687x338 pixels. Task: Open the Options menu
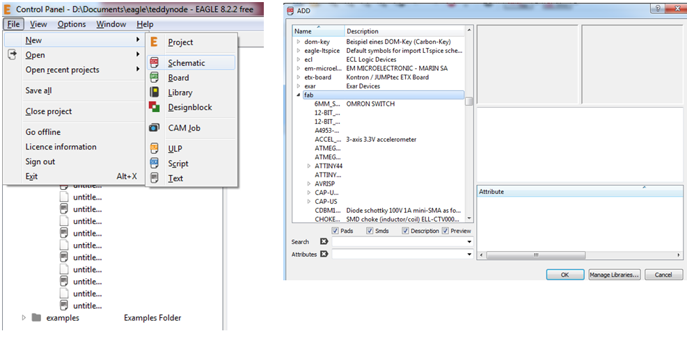click(72, 24)
